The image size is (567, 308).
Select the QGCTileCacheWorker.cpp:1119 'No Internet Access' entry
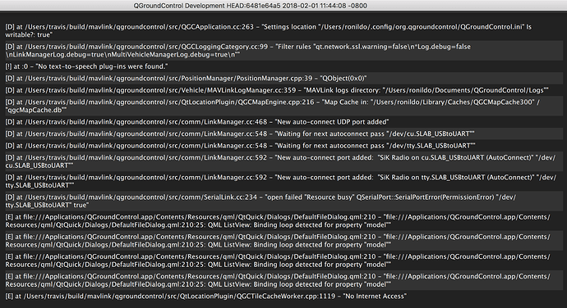click(283, 297)
